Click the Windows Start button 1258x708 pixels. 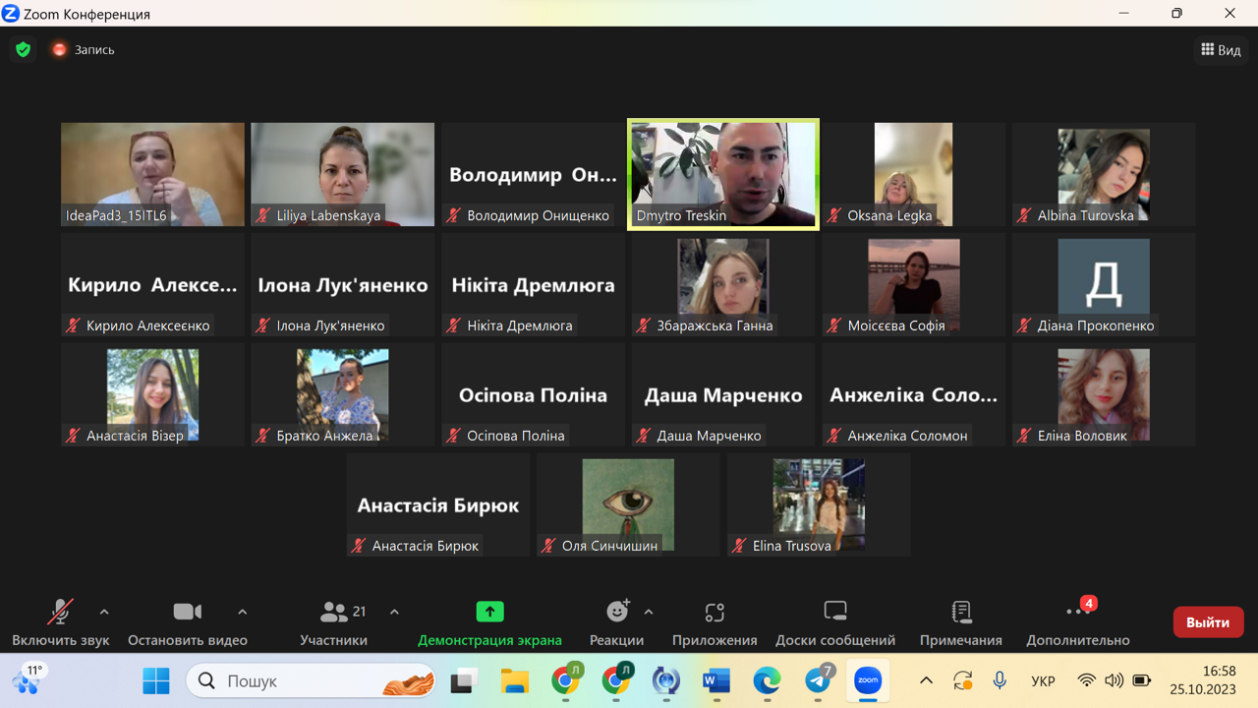[x=155, y=680]
